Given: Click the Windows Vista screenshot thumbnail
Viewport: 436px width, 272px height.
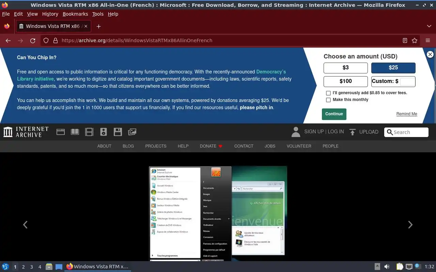Looking at the screenshot, I should 218,214.
